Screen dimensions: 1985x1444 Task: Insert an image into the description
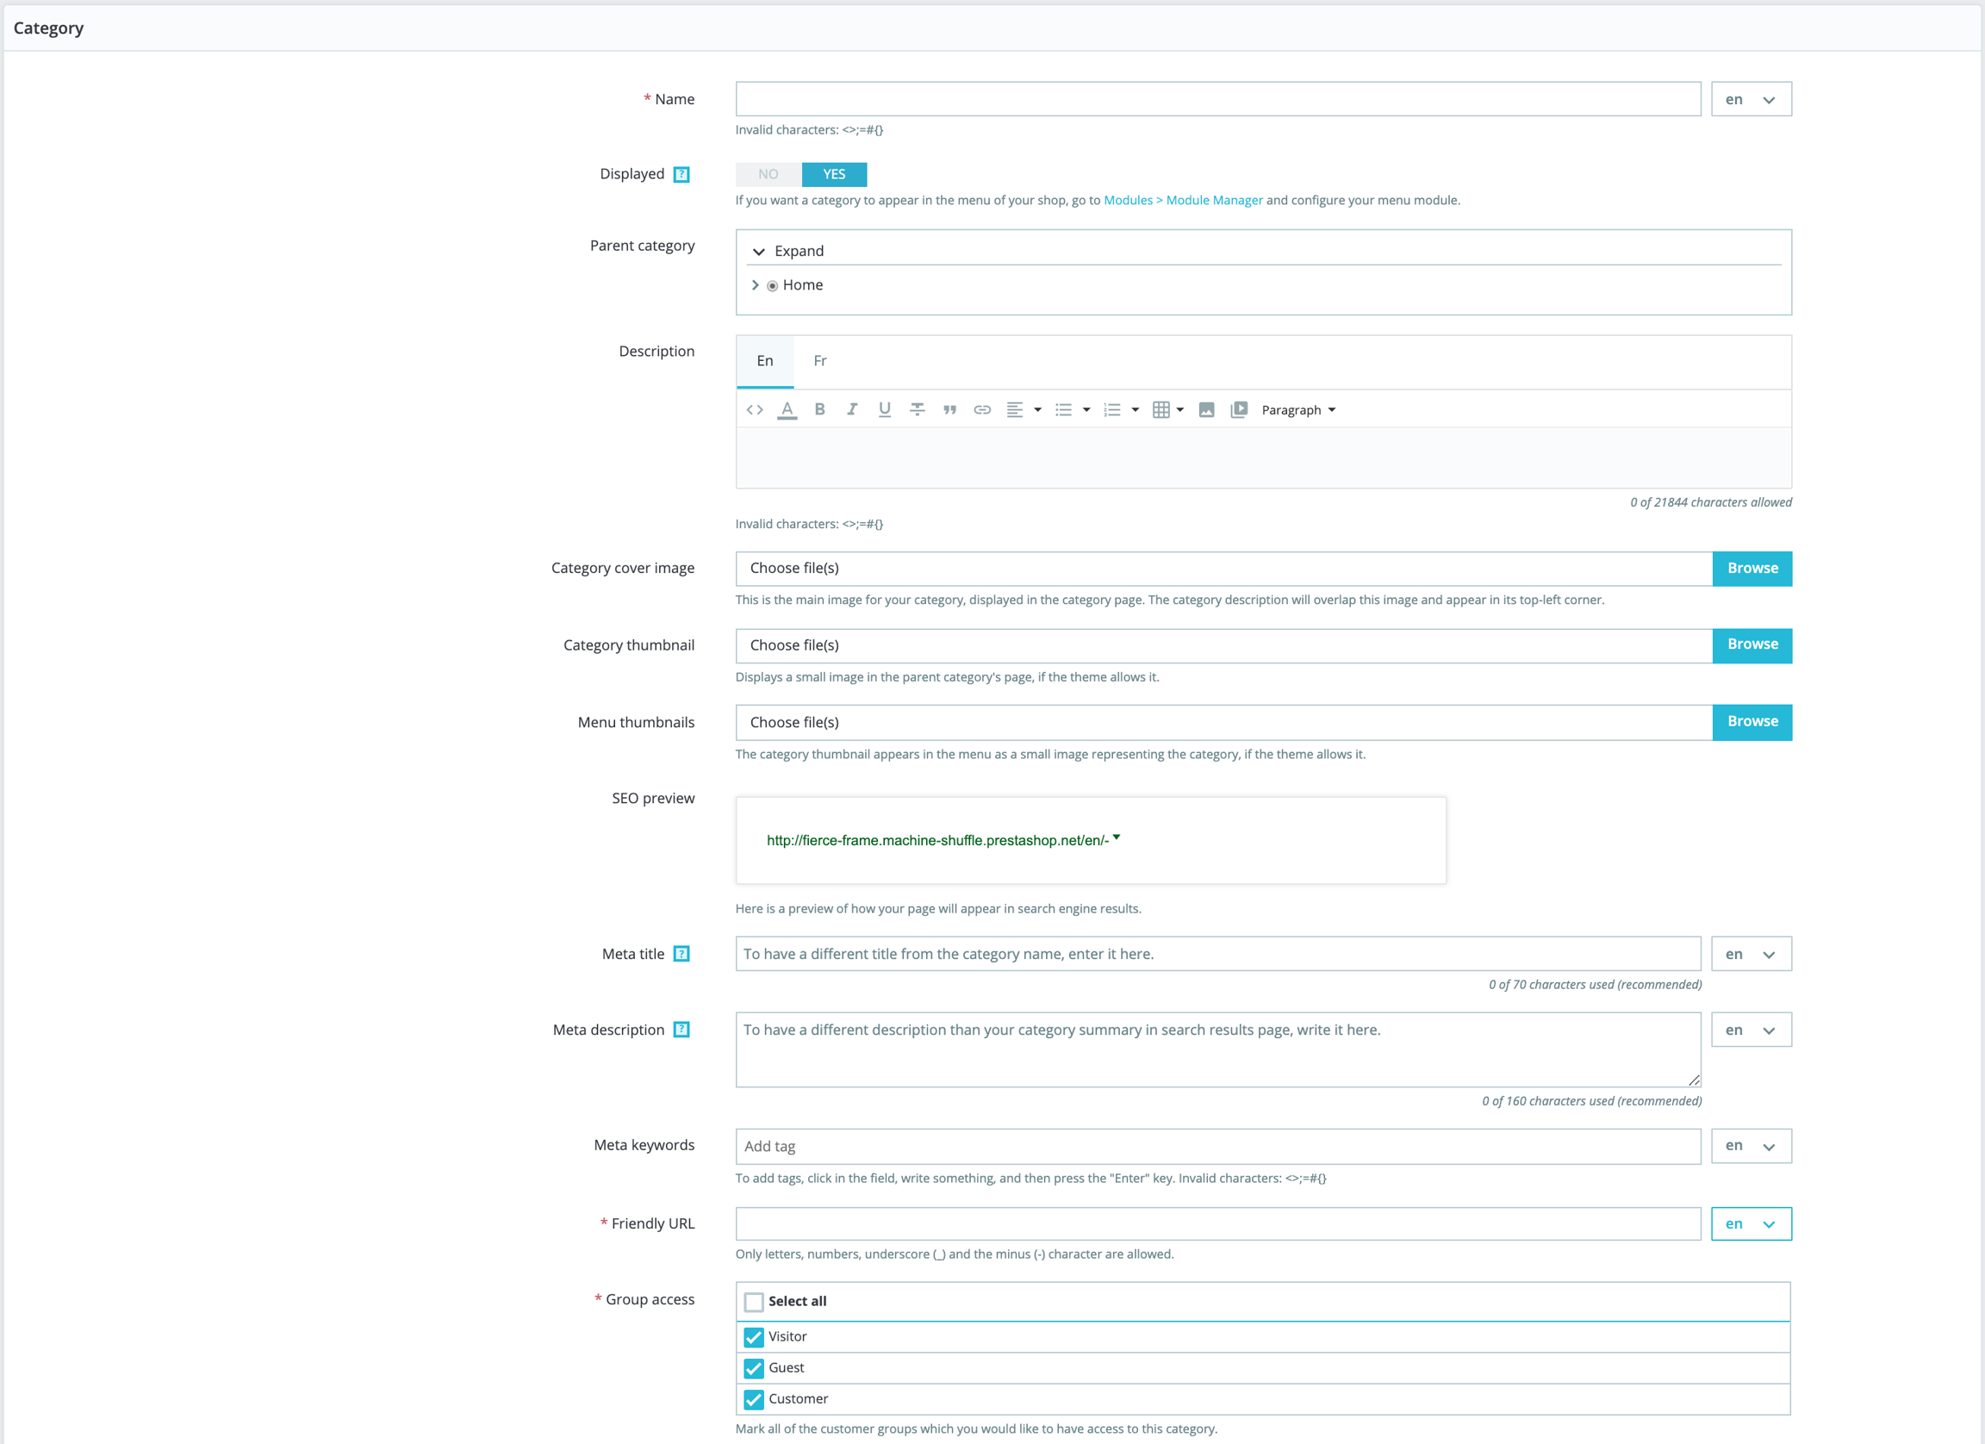click(1206, 409)
